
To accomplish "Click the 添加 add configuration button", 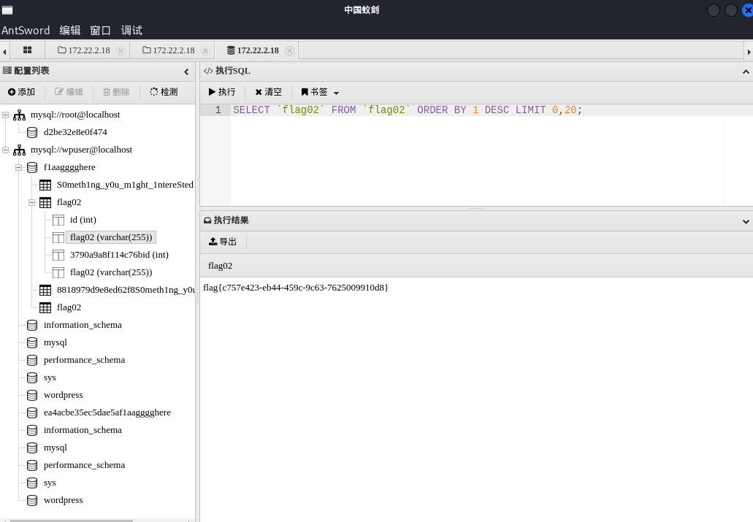I will (x=22, y=92).
